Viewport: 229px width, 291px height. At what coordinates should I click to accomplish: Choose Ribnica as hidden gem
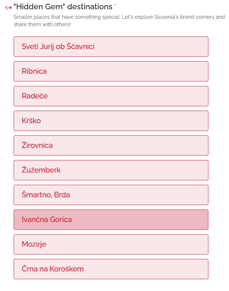point(111,71)
